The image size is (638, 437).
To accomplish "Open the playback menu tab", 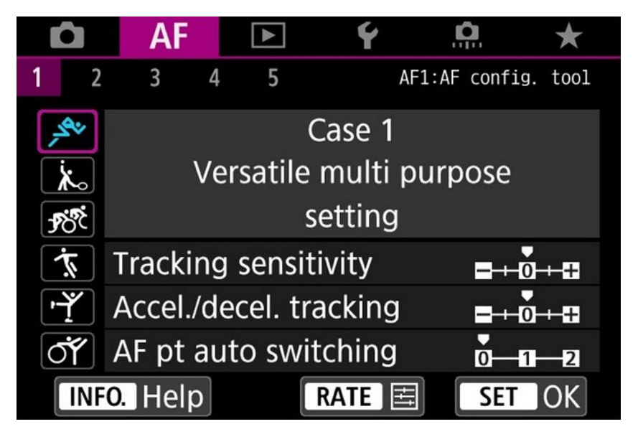I will 268,37.
